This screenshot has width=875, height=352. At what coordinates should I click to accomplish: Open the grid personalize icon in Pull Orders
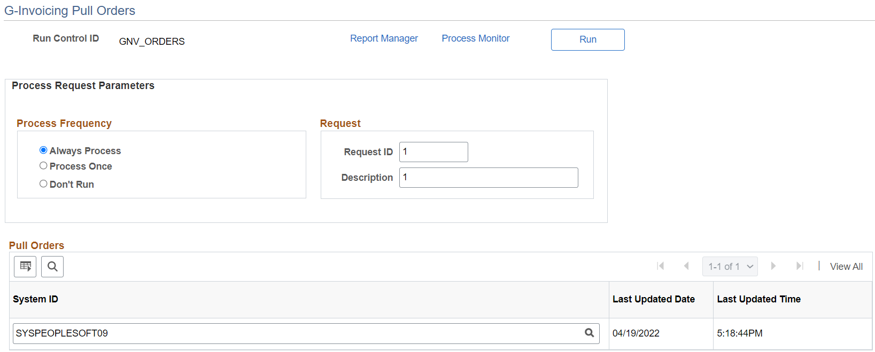(x=25, y=267)
